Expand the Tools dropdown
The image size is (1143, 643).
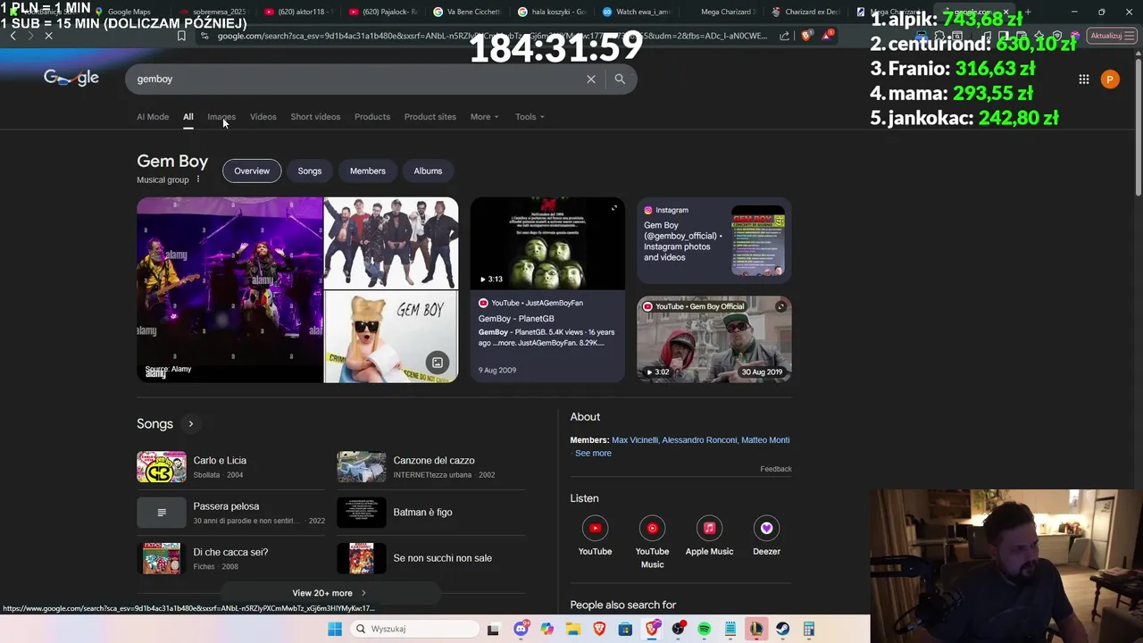[530, 117]
